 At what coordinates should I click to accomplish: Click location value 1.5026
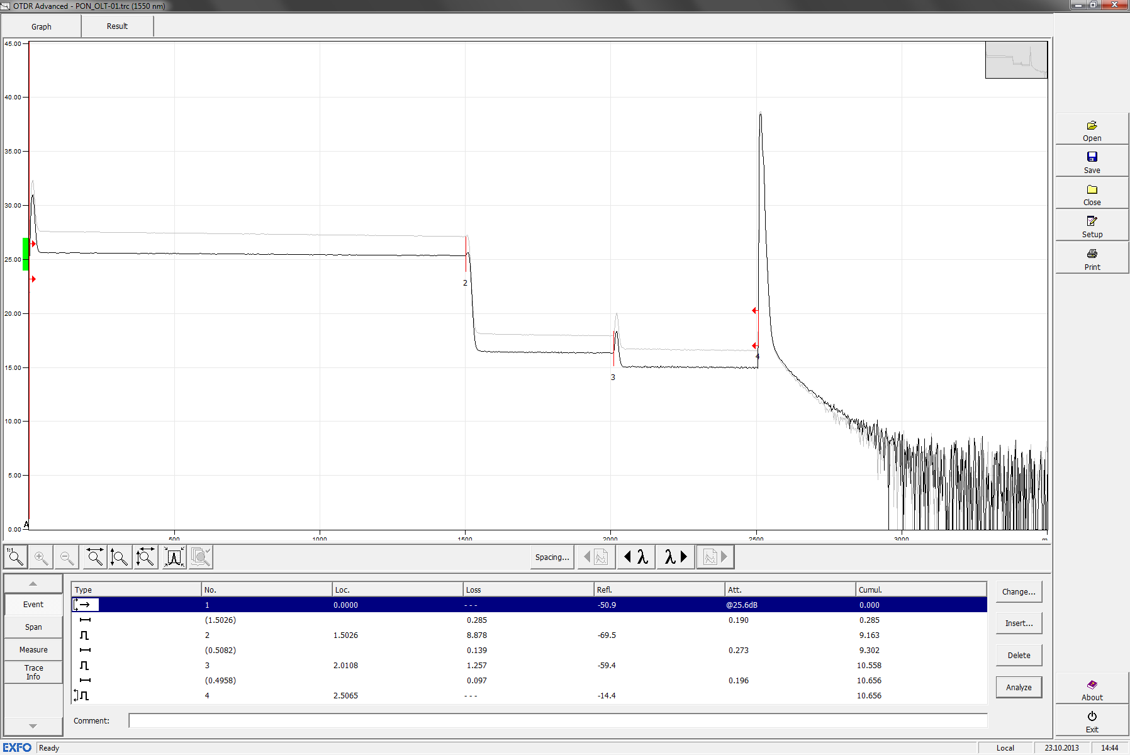click(345, 635)
